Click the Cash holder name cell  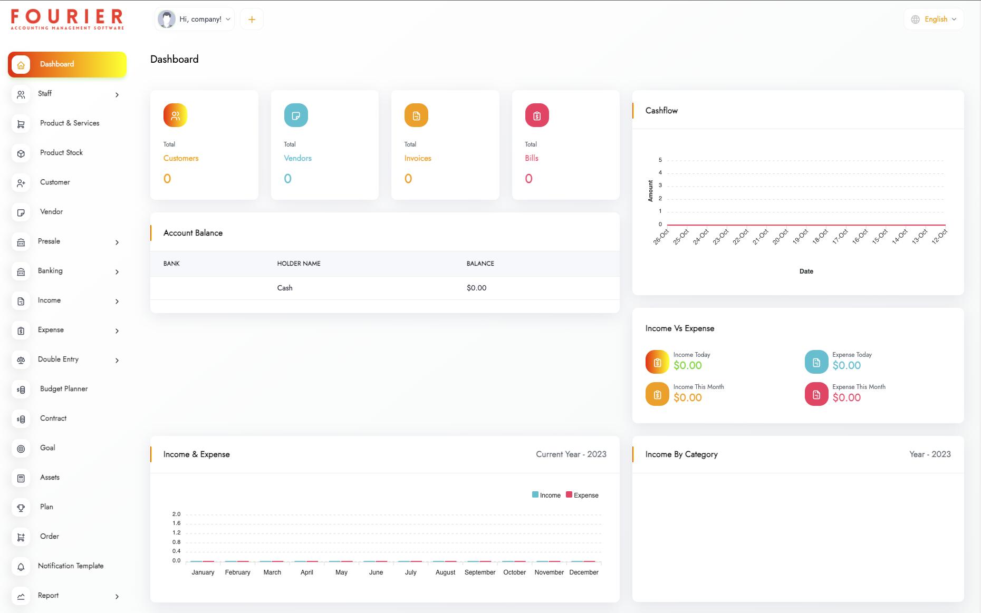click(285, 288)
